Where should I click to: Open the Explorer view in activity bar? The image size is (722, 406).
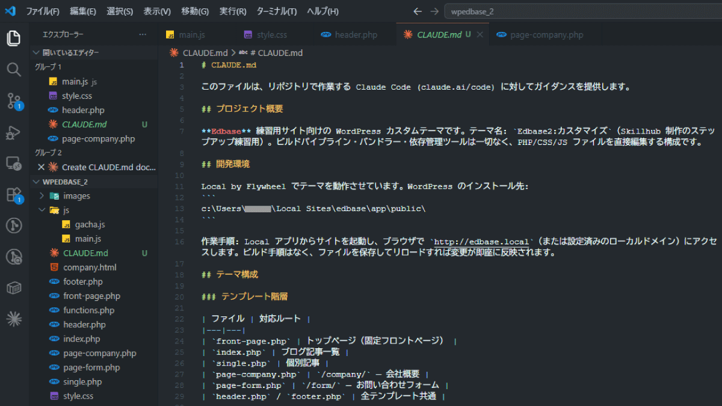(x=13, y=38)
